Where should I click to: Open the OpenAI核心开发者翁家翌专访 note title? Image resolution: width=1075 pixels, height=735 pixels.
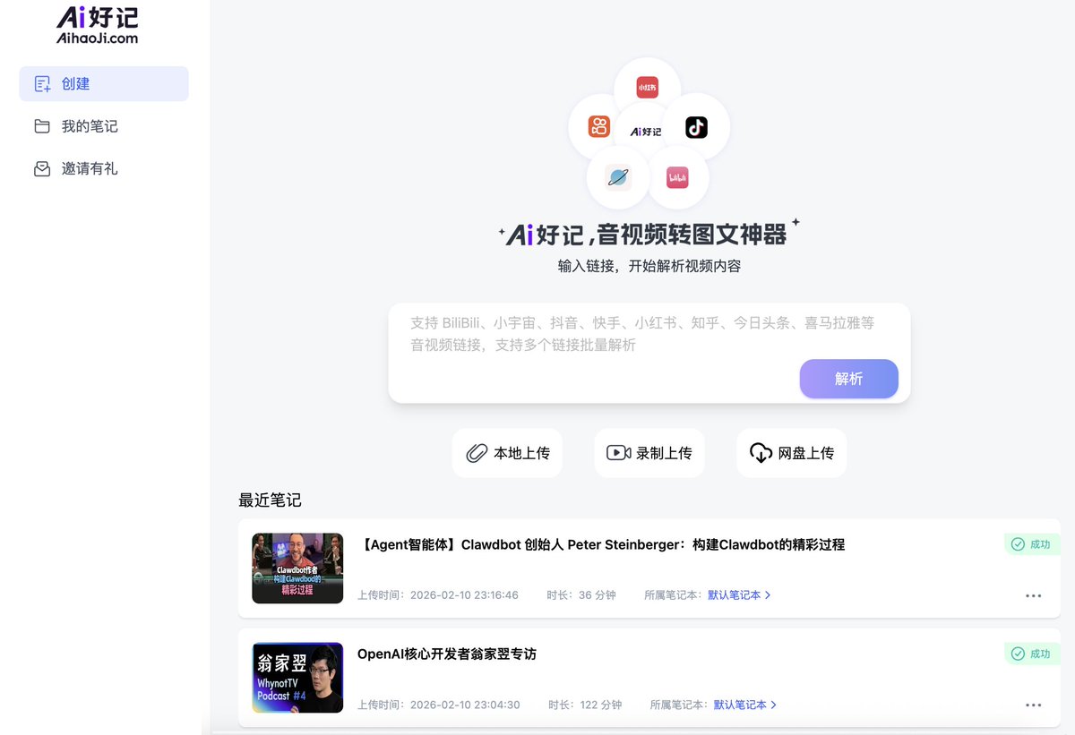447,654
